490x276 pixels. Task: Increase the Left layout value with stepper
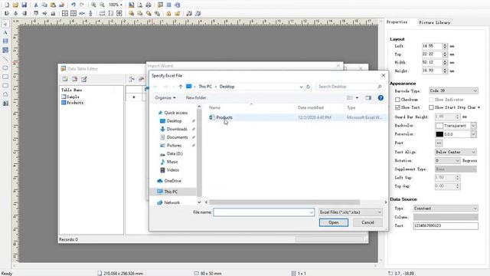coord(445,44)
